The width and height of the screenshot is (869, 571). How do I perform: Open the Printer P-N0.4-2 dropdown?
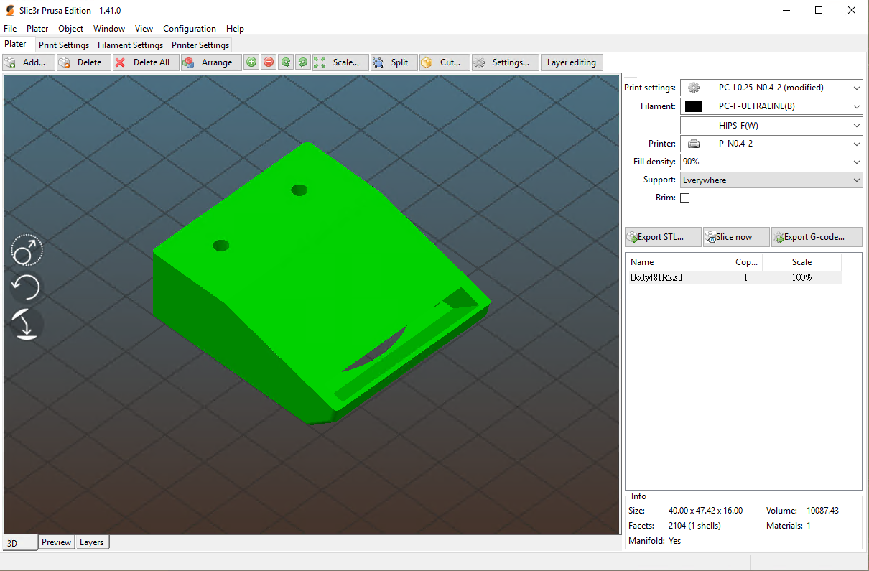771,144
